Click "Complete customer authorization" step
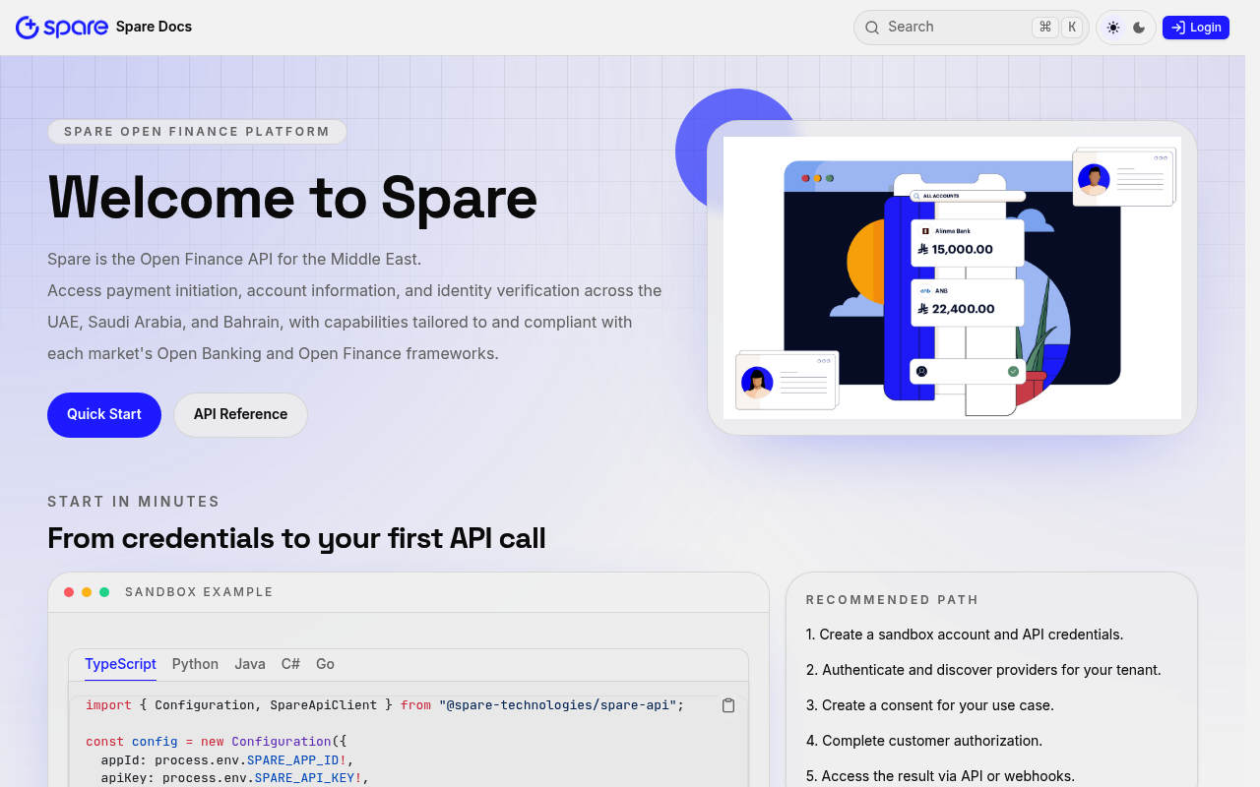This screenshot has height=787, width=1260. pyautogui.click(x=924, y=741)
